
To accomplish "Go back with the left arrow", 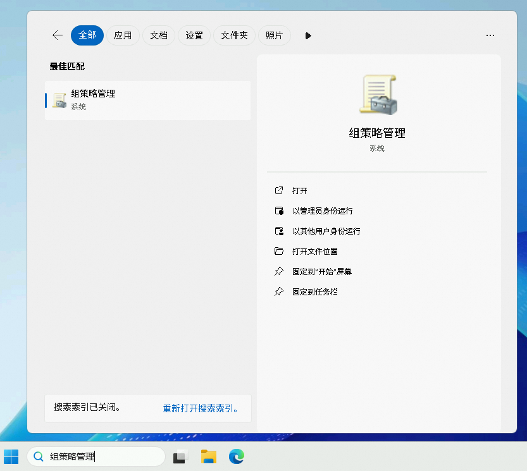I will coord(58,35).
